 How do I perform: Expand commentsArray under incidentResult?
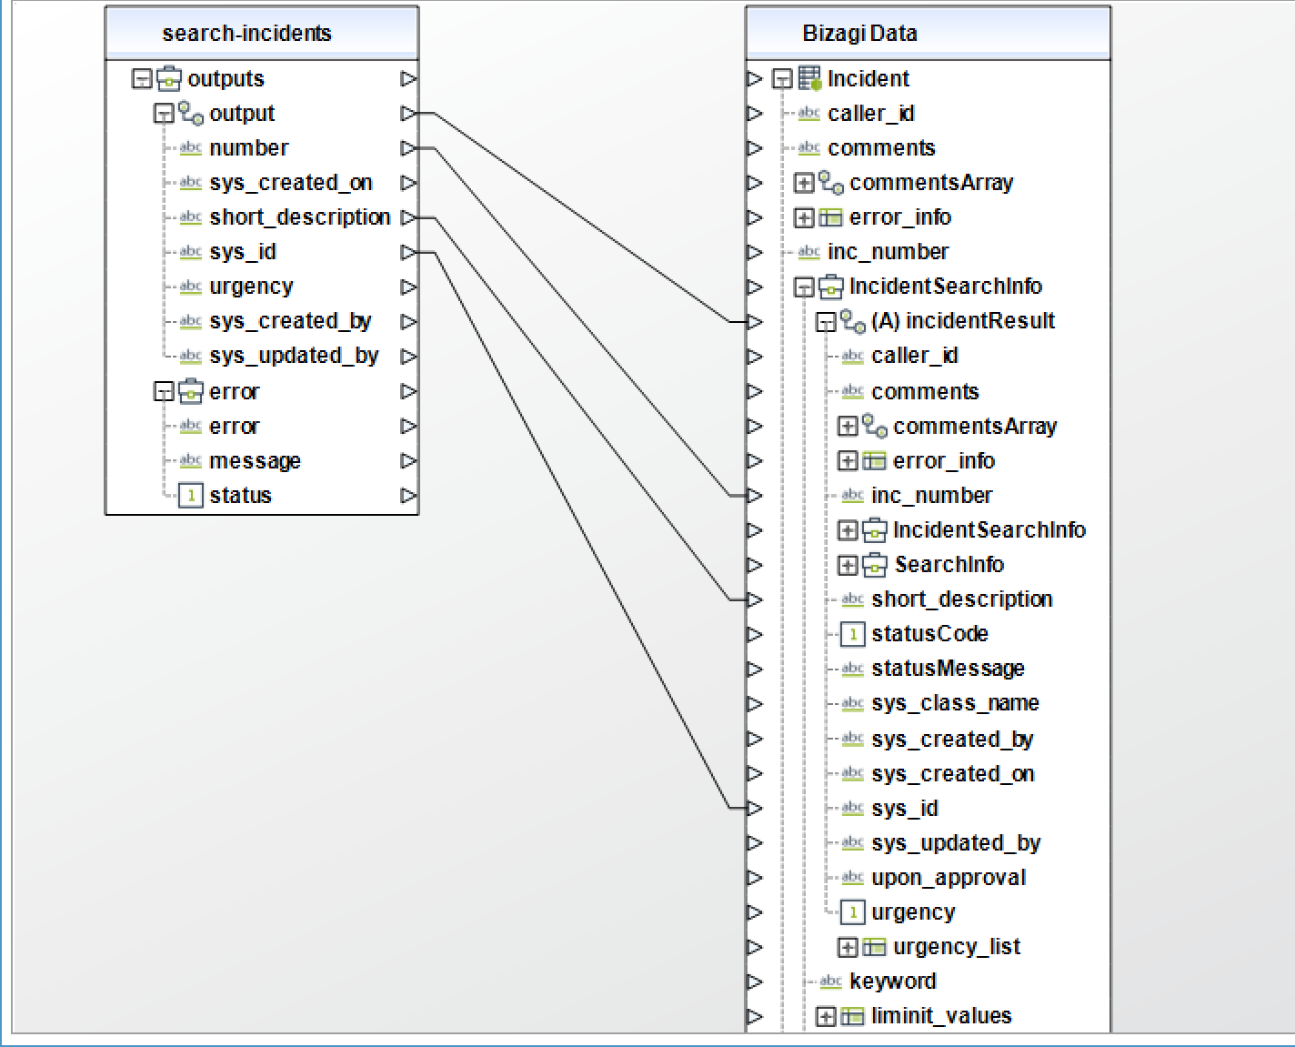848,426
